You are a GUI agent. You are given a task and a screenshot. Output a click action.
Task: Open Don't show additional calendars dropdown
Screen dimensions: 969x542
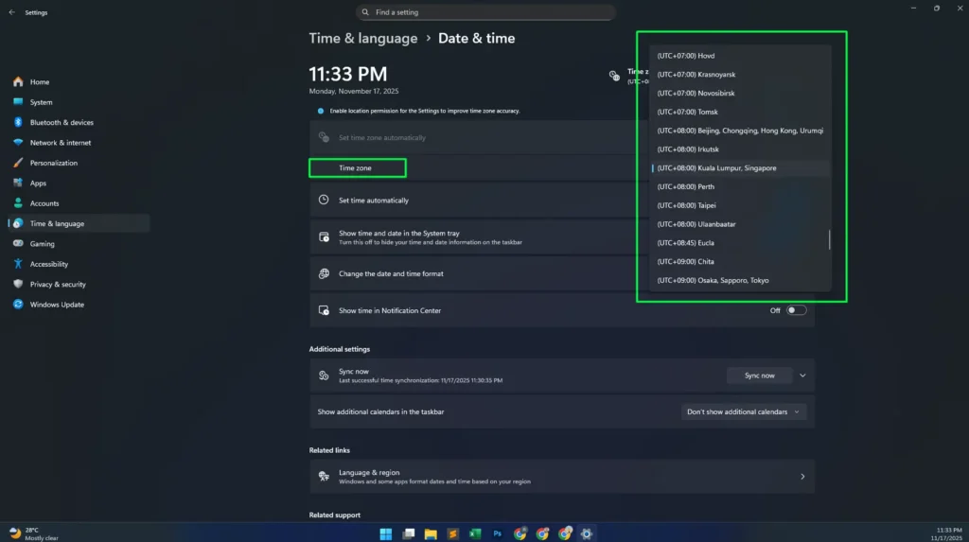point(744,411)
